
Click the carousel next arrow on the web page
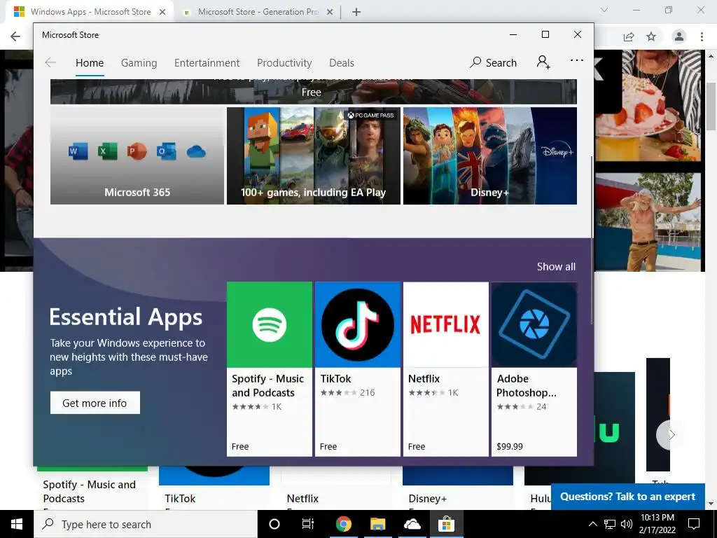tap(670, 434)
